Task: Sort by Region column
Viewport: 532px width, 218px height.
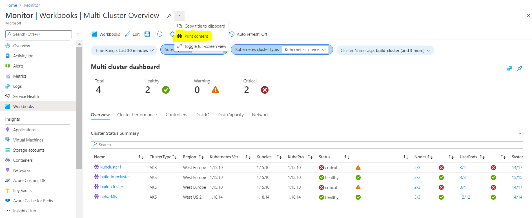Action: point(201,157)
